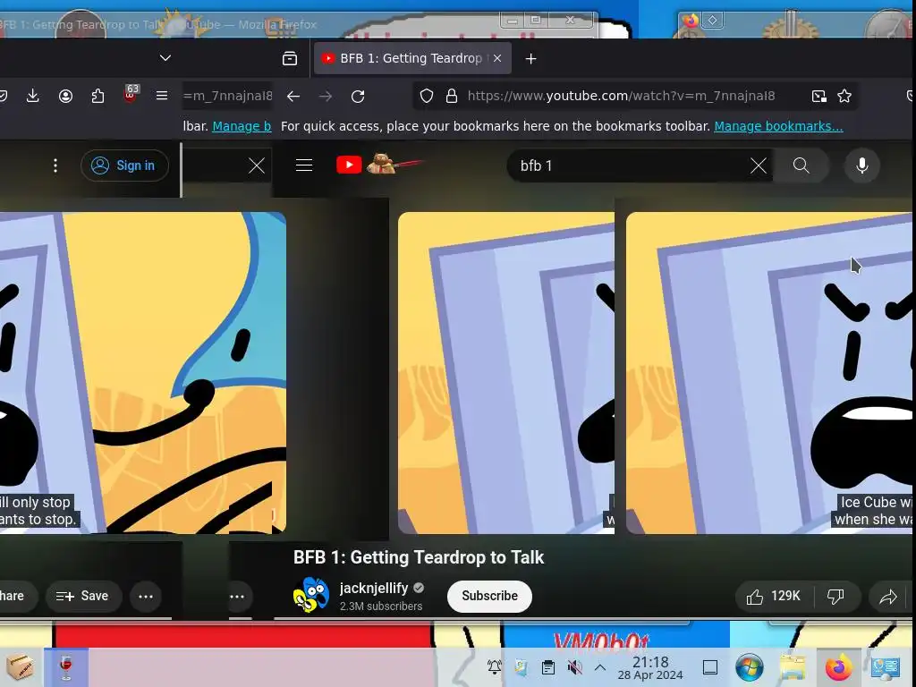Viewport: 916px width, 687px height.
Task: Dislike the video
Action: click(836, 596)
